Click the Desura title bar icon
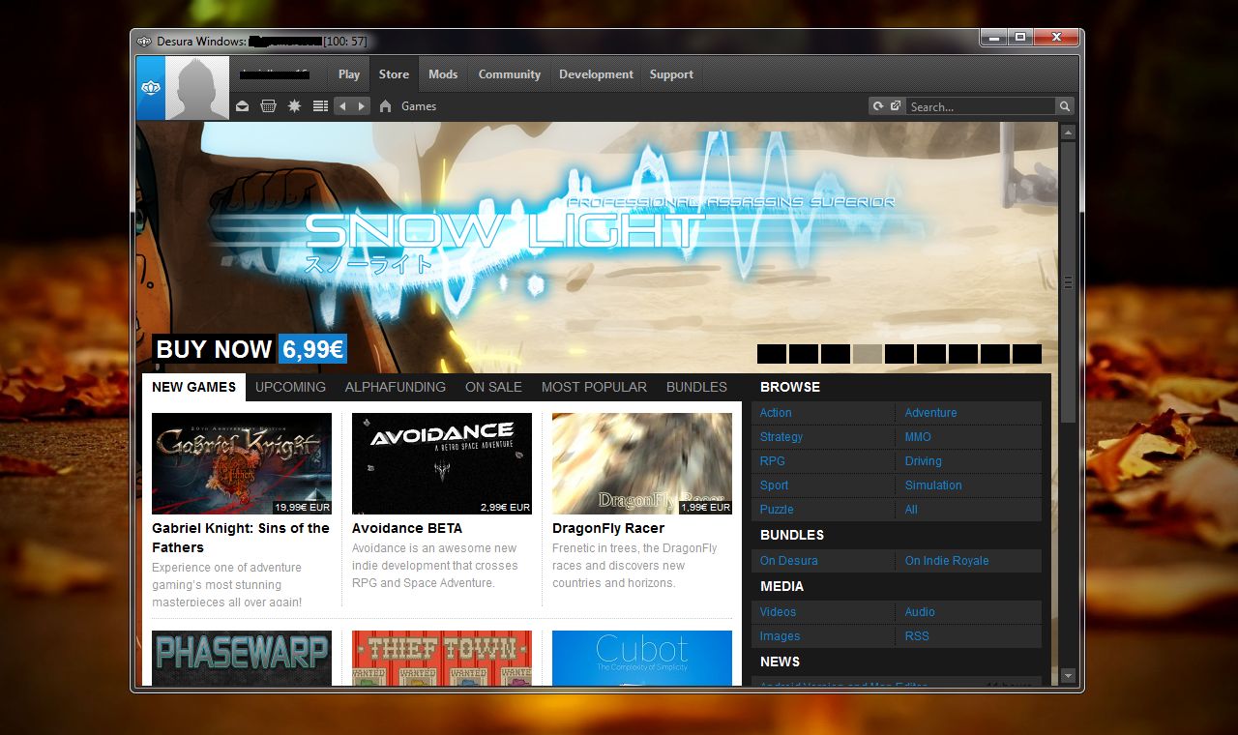This screenshot has height=735, width=1238. coord(144,41)
